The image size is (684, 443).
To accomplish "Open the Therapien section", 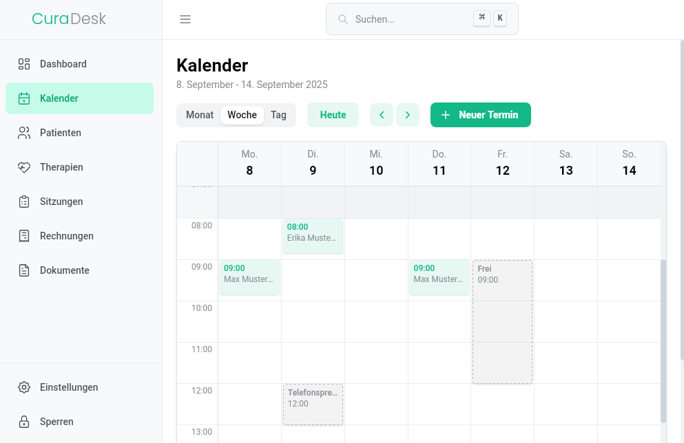I will pos(61,167).
